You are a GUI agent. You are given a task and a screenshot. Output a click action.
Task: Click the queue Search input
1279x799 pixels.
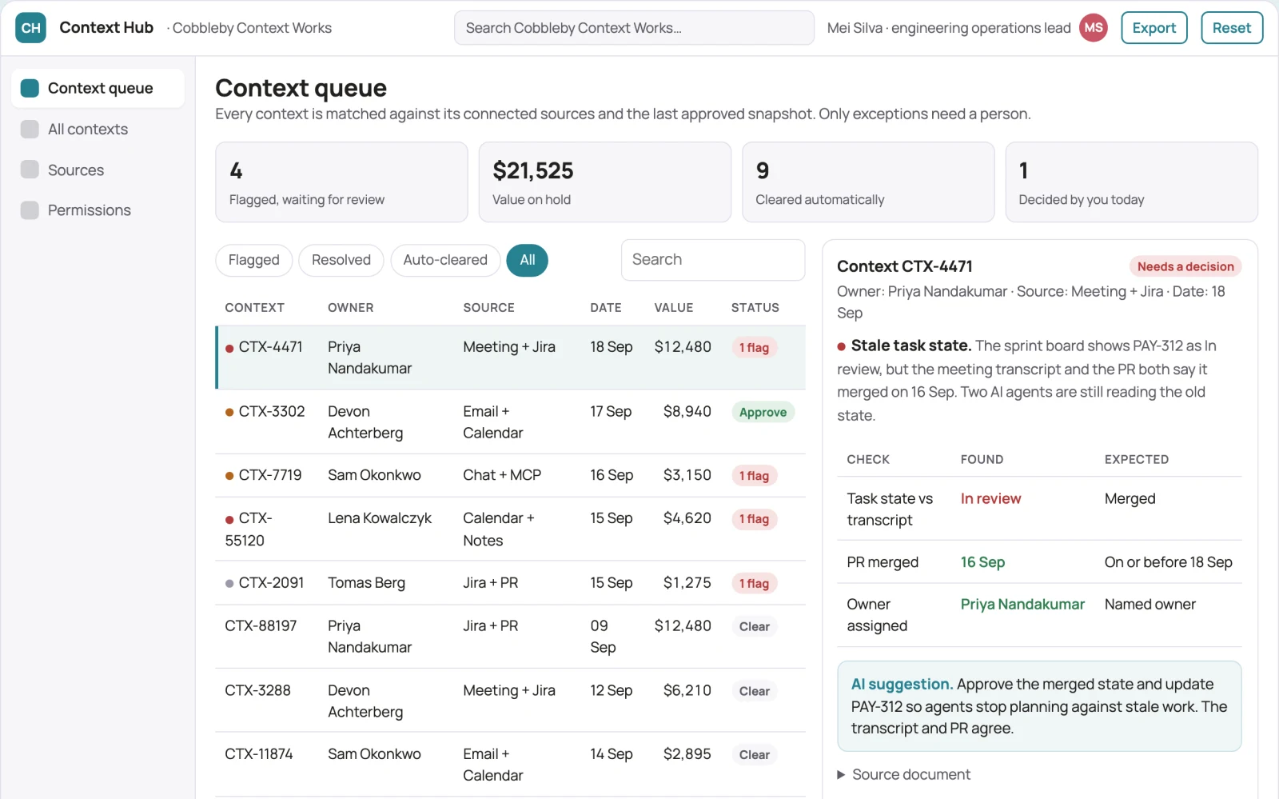[713, 260]
